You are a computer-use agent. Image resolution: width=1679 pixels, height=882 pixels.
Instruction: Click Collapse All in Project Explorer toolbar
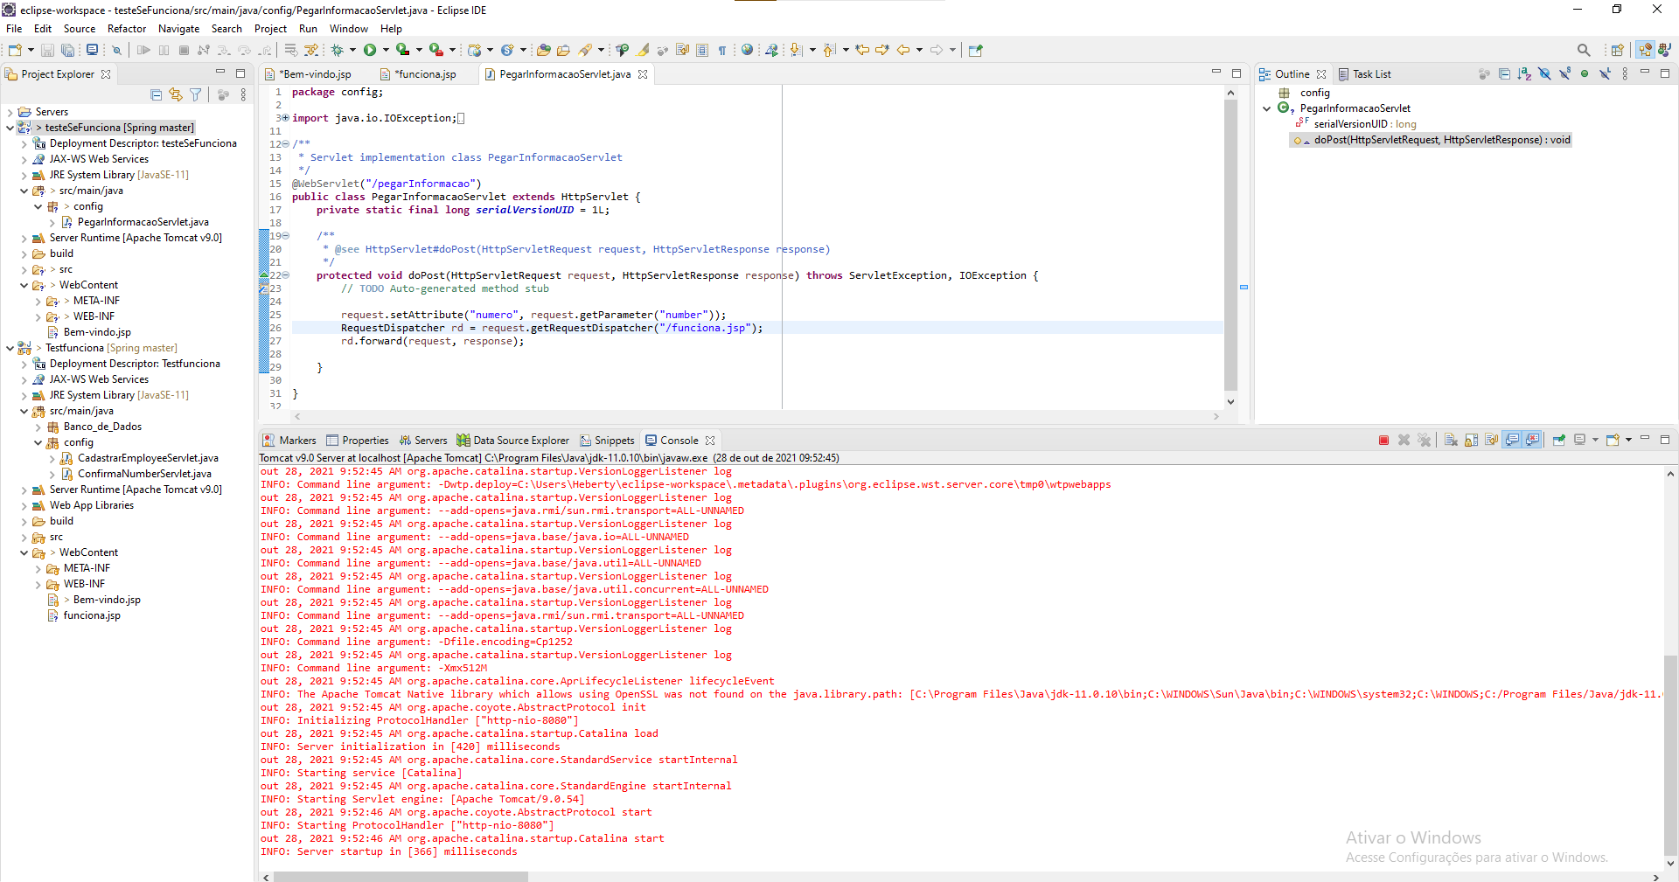point(156,94)
